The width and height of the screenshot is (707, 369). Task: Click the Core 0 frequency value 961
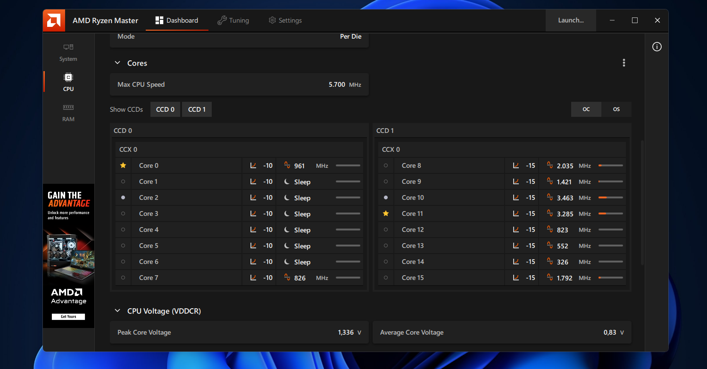click(299, 166)
